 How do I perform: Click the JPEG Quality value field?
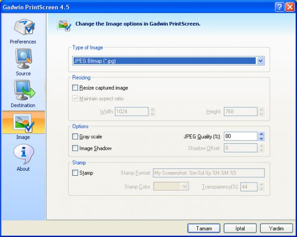pyautogui.click(x=241, y=136)
